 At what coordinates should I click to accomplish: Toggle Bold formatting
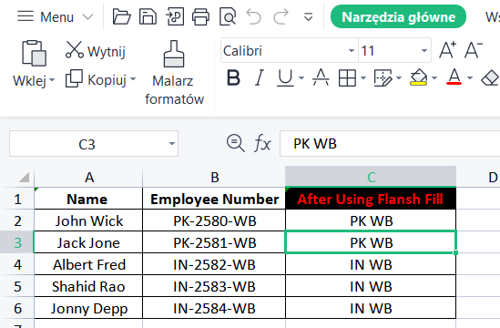[233, 77]
